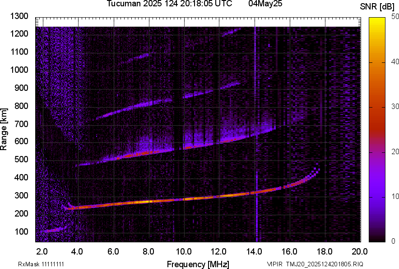Screen dimensions: 399x269
Task: Click the Frequency [MHz] axis label
Action: pos(198,264)
